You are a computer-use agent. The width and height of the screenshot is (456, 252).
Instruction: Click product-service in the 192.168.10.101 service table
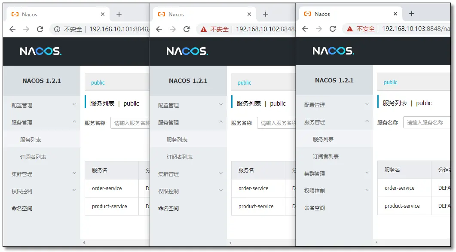[x=109, y=206]
